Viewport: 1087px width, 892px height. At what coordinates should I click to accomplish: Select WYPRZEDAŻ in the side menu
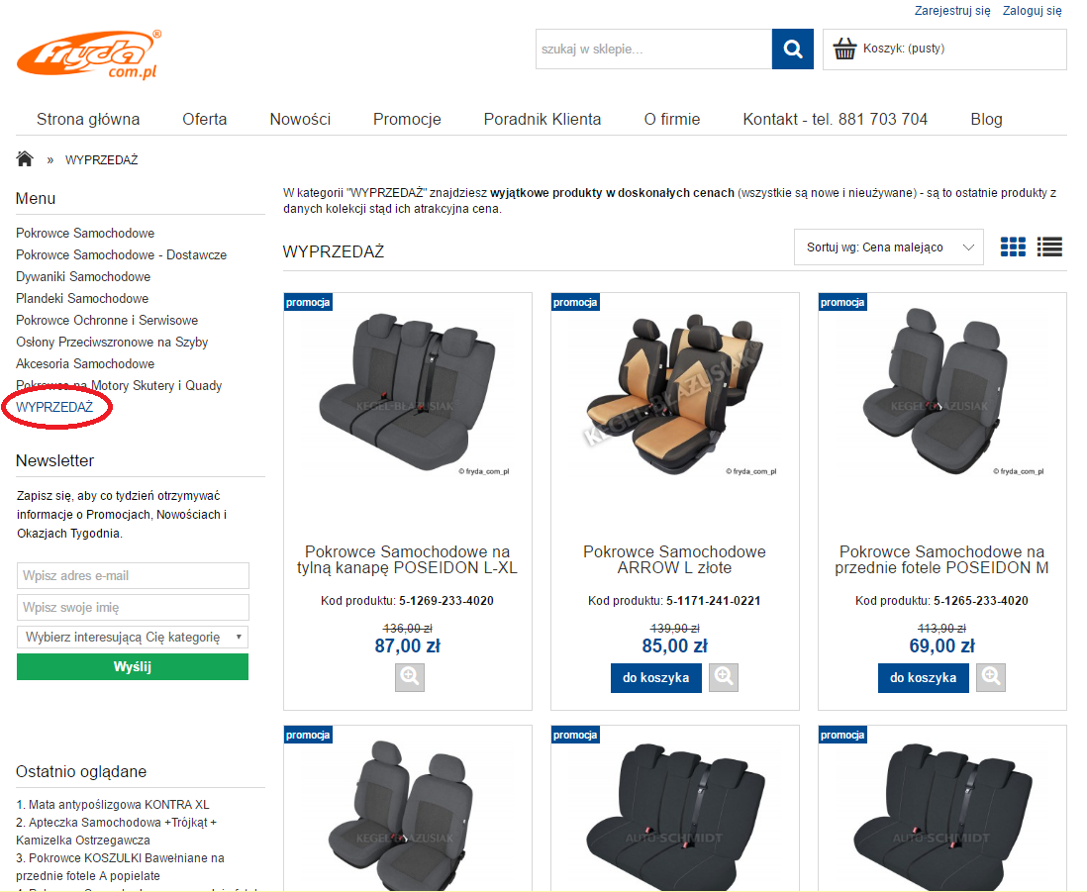click(x=54, y=407)
